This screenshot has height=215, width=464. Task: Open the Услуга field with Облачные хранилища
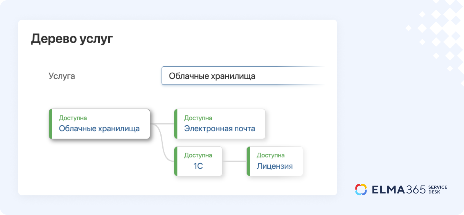click(242, 76)
